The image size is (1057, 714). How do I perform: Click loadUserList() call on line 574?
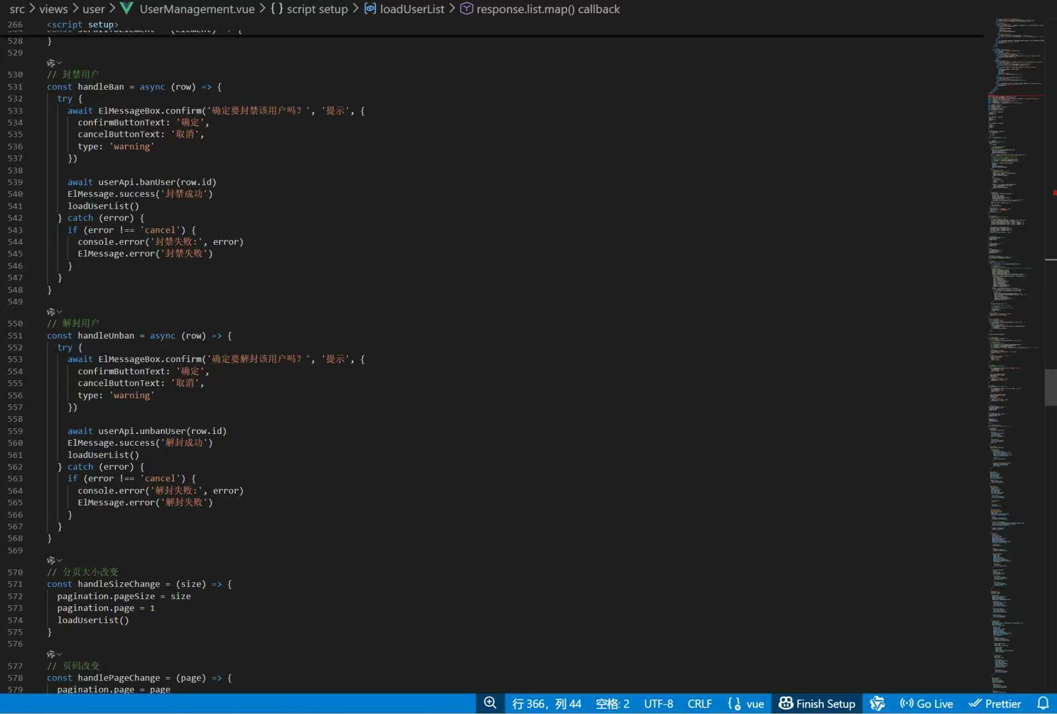(93, 620)
